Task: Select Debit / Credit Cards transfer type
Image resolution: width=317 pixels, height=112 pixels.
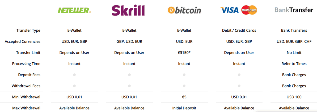Action: 239,31
